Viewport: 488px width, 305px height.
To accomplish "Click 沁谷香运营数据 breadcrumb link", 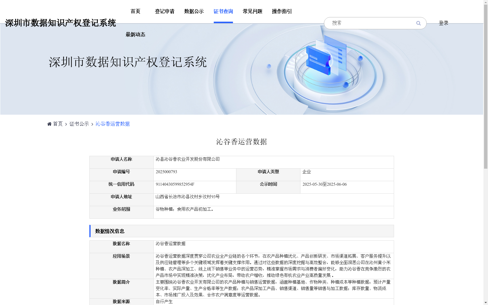I will tap(113, 124).
